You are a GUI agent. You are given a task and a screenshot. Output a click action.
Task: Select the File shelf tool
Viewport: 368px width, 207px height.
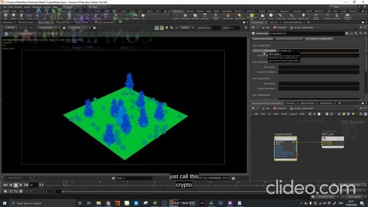143,16
